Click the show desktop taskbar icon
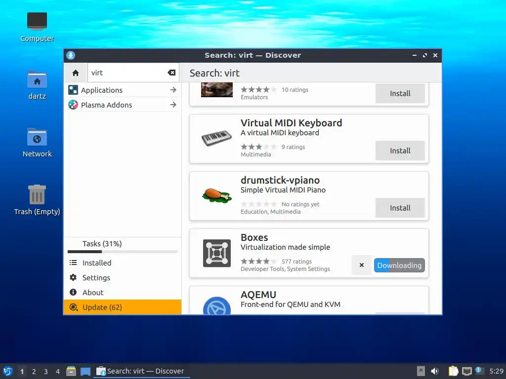Viewport: 506px width, 379px height. pyautogui.click(x=85, y=372)
